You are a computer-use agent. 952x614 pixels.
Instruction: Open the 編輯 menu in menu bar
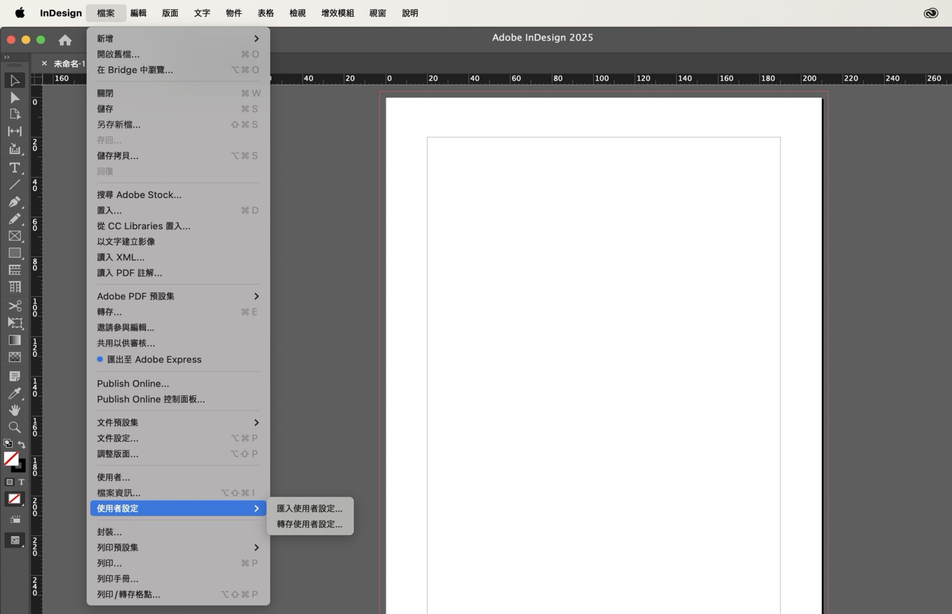pyautogui.click(x=138, y=13)
